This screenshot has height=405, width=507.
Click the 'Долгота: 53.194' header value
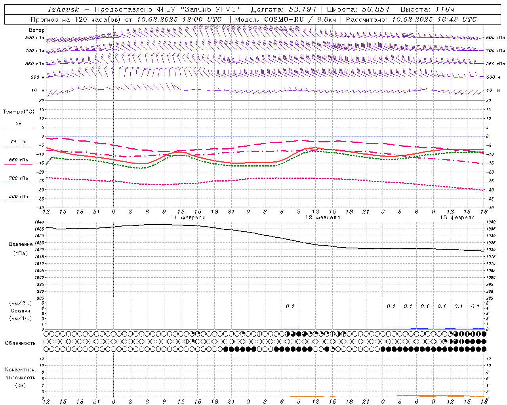pos(284,9)
